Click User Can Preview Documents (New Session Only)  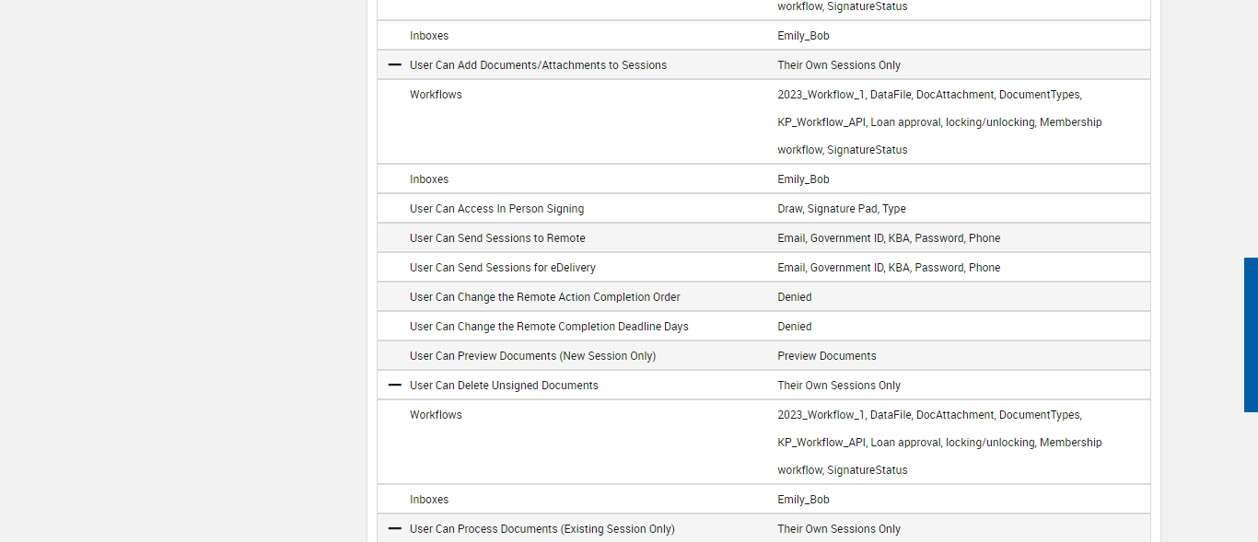532,356
